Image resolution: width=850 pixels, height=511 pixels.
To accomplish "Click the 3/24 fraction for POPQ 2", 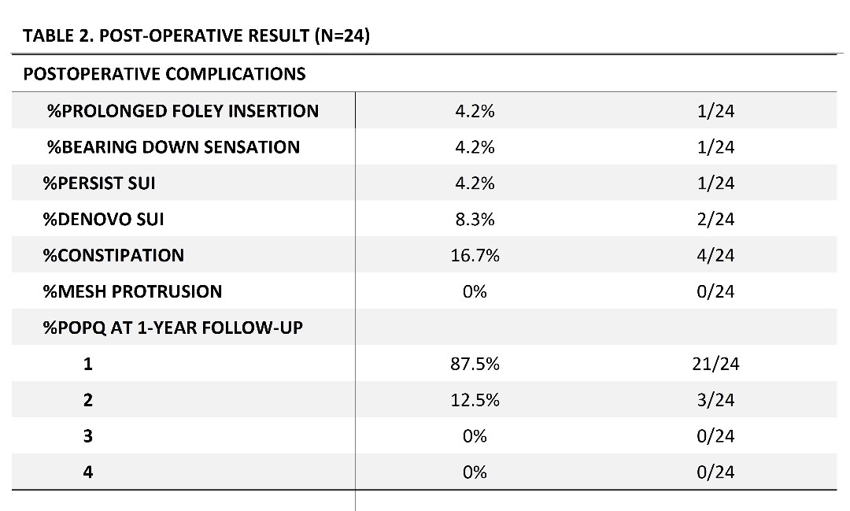I will point(715,400).
